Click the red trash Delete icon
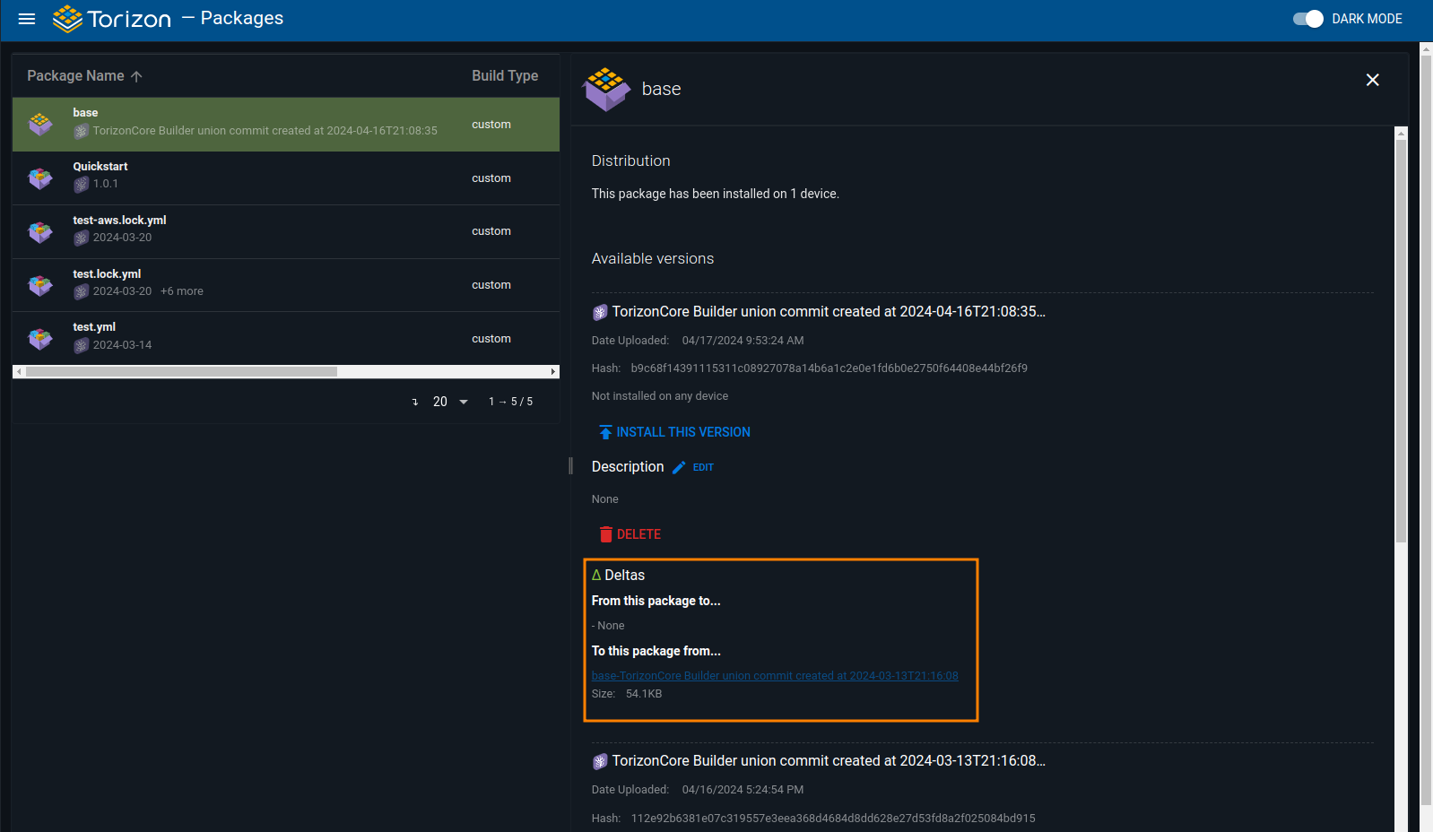 click(x=606, y=534)
